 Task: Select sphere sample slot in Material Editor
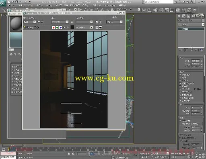point(15,24)
